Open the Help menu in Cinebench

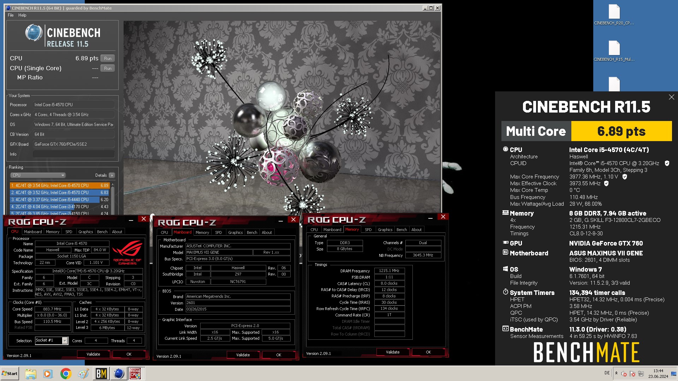tap(22, 15)
